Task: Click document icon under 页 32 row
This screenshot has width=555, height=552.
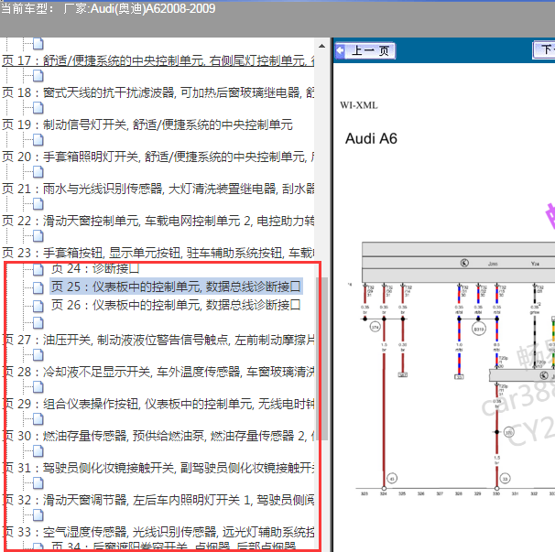Action: click(38, 514)
